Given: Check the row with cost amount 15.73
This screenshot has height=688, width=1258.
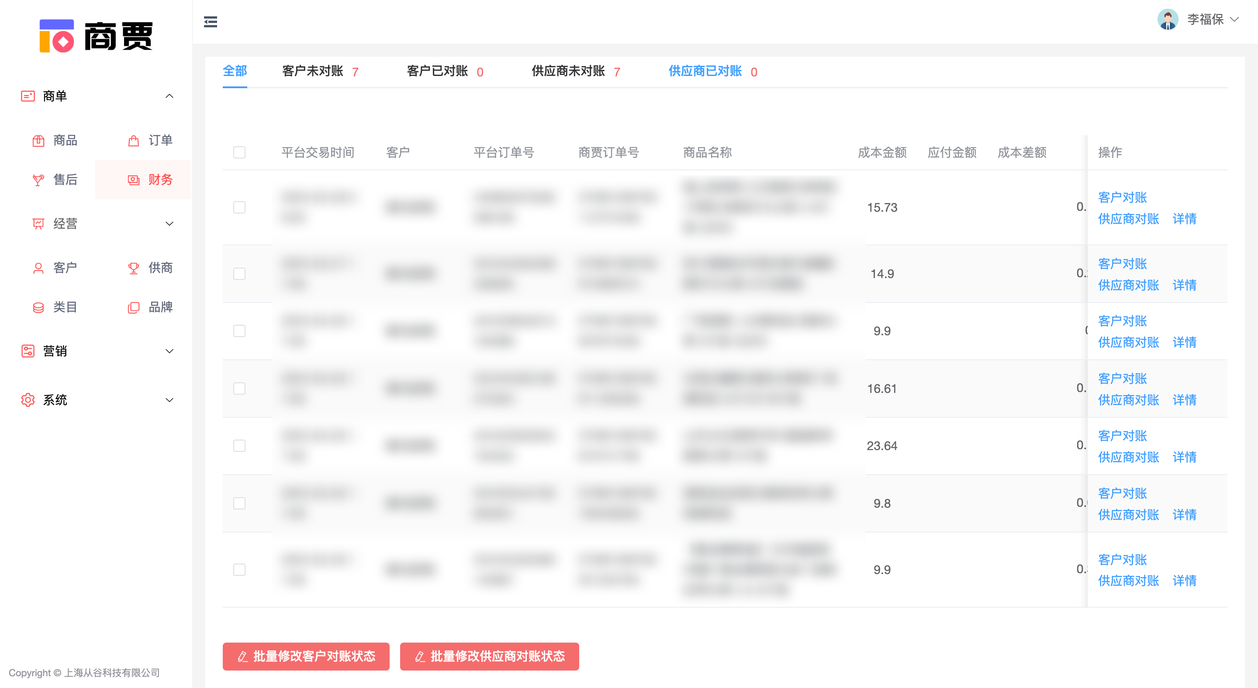Looking at the screenshot, I should point(239,207).
